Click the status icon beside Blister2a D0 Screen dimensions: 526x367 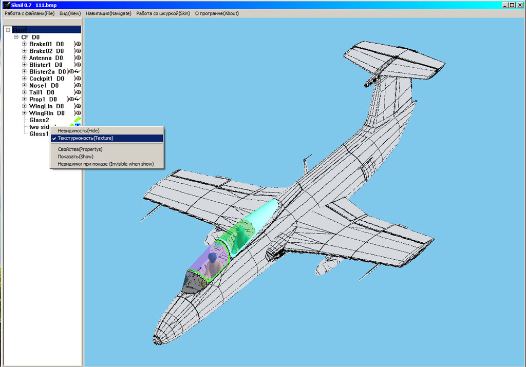pyautogui.click(x=74, y=71)
